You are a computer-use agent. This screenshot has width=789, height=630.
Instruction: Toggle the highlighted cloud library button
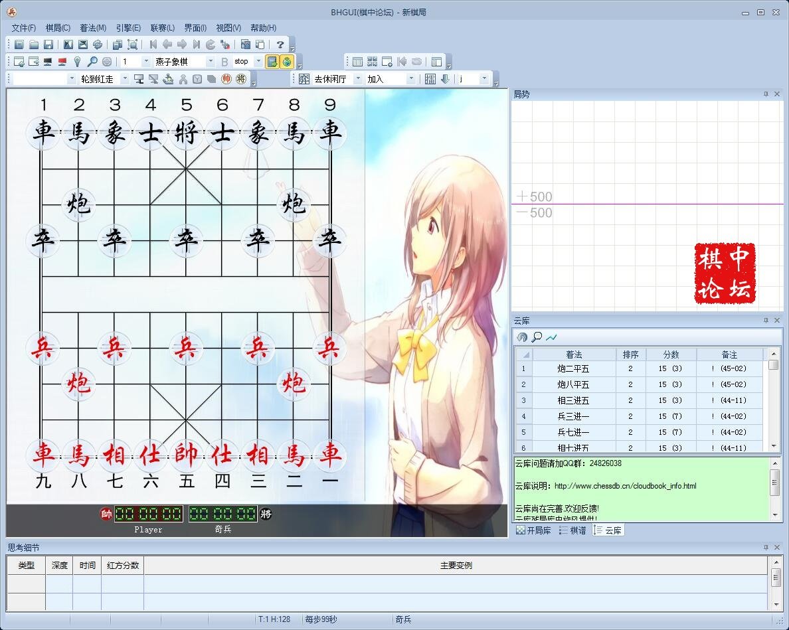pos(287,62)
